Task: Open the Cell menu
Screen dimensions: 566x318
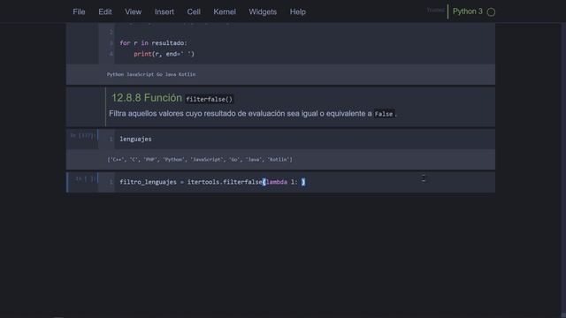Action: coord(194,11)
